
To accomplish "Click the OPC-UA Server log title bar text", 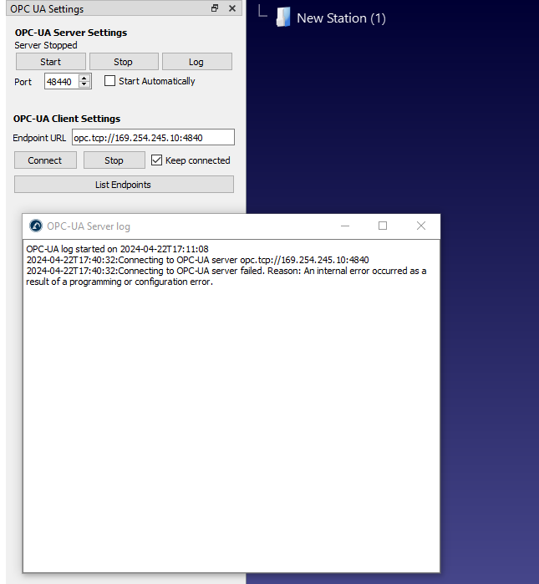I will click(89, 226).
